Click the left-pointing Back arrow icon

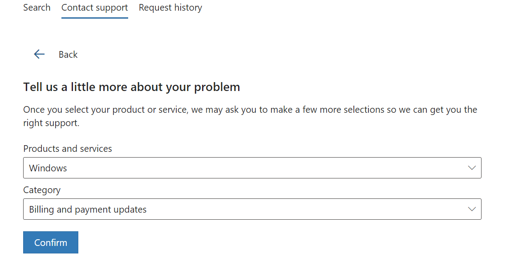[x=39, y=54]
